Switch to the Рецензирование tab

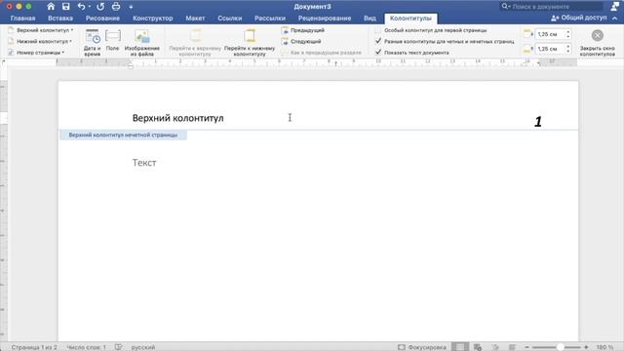325,19
